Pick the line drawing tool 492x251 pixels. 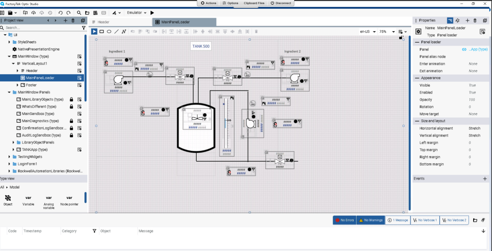coord(116,31)
